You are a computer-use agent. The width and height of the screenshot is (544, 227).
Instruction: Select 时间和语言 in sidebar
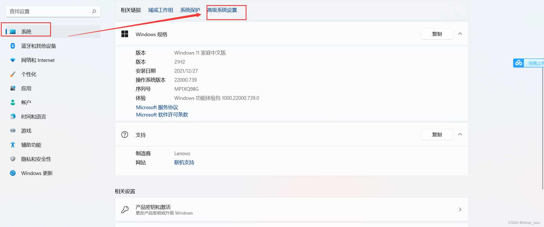tap(53, 116)
